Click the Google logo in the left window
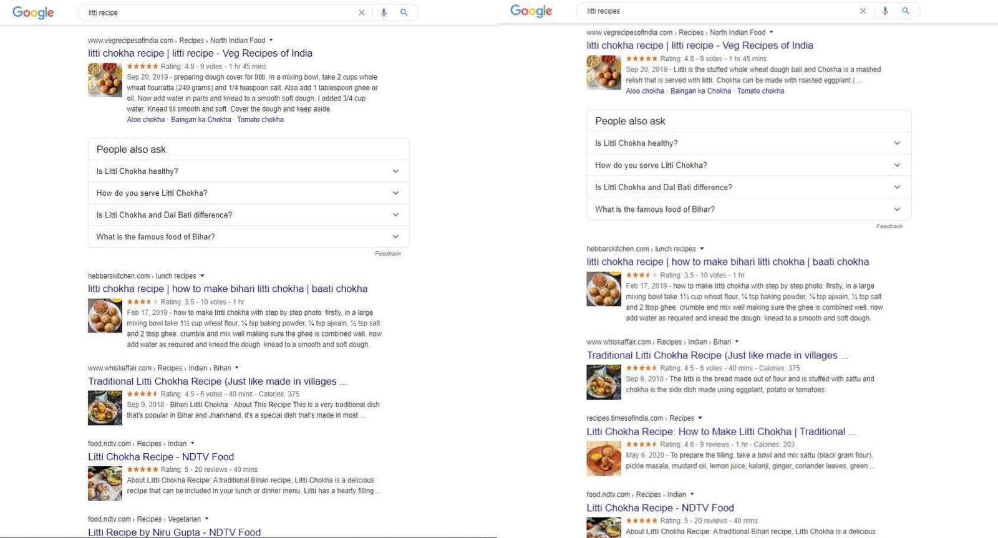The width and height of the screenshot is (998, 538). pos(33,12)
